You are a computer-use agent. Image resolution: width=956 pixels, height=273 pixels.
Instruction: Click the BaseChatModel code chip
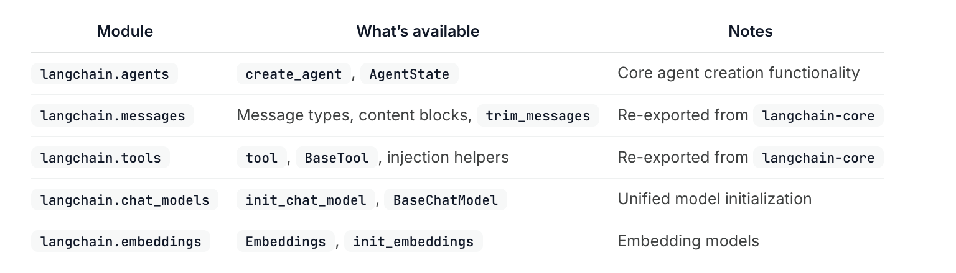pos(446,200)
